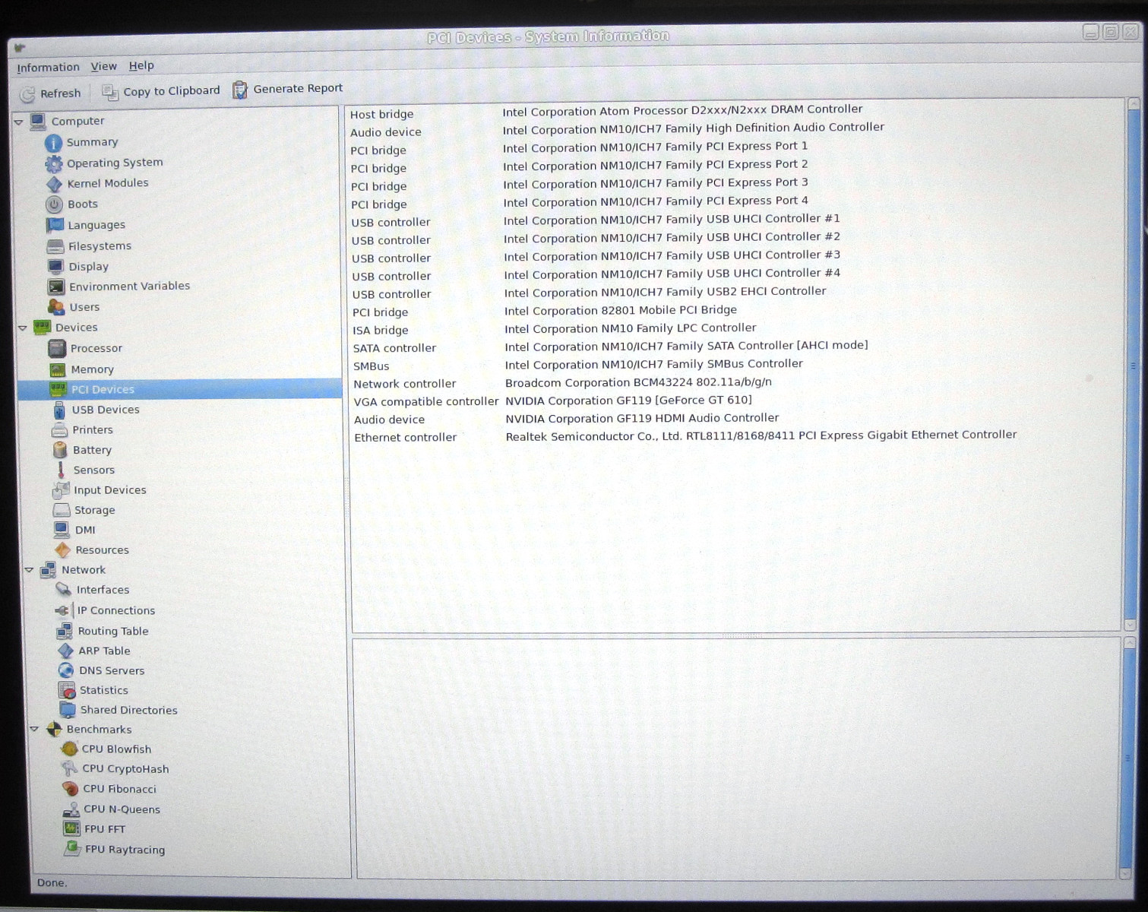Click the Generate Report clipboard icon
The image size is (1148, 912).
tap(240, 90)
